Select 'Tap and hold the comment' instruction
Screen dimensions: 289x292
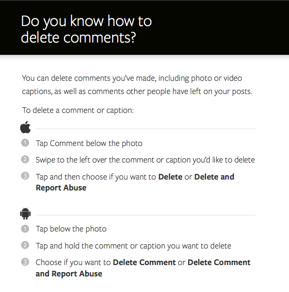point(133,246)
